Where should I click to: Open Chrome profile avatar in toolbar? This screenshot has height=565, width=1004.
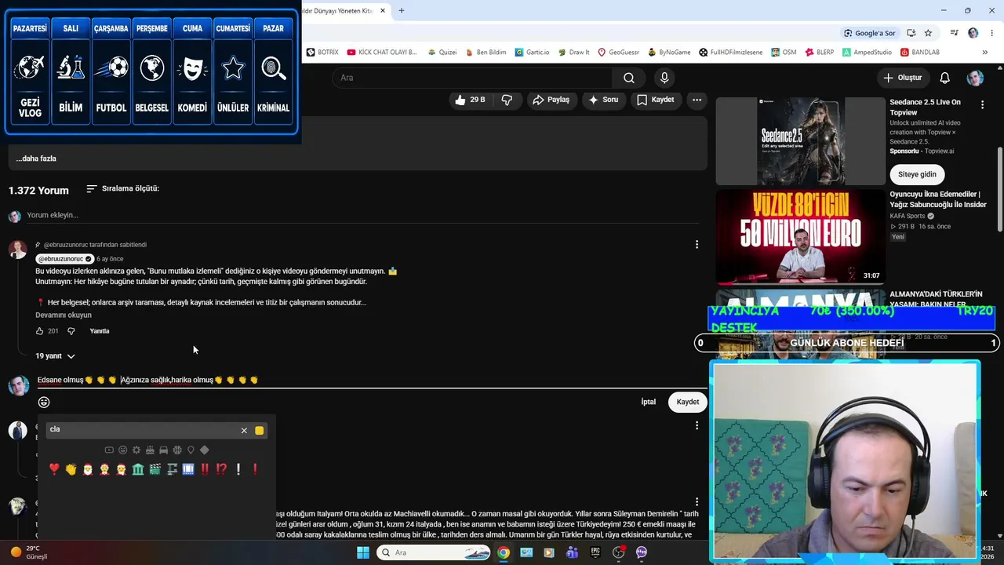pyautogui.click(x=973, y=33)
